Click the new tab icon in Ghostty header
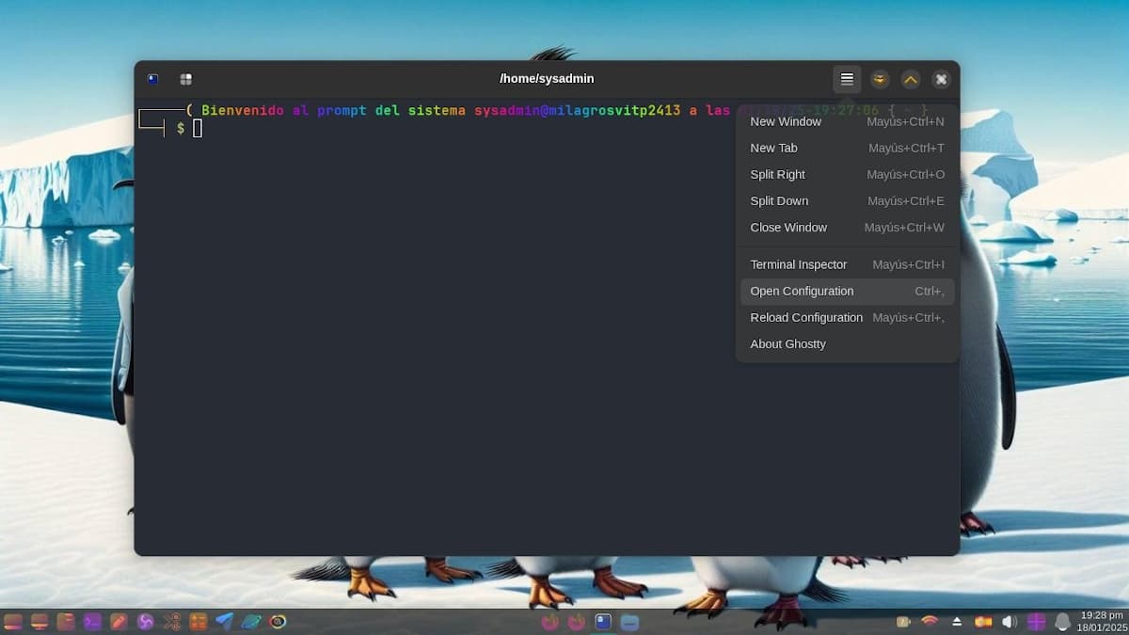The image size is (1129, 635). click(153, 79)
